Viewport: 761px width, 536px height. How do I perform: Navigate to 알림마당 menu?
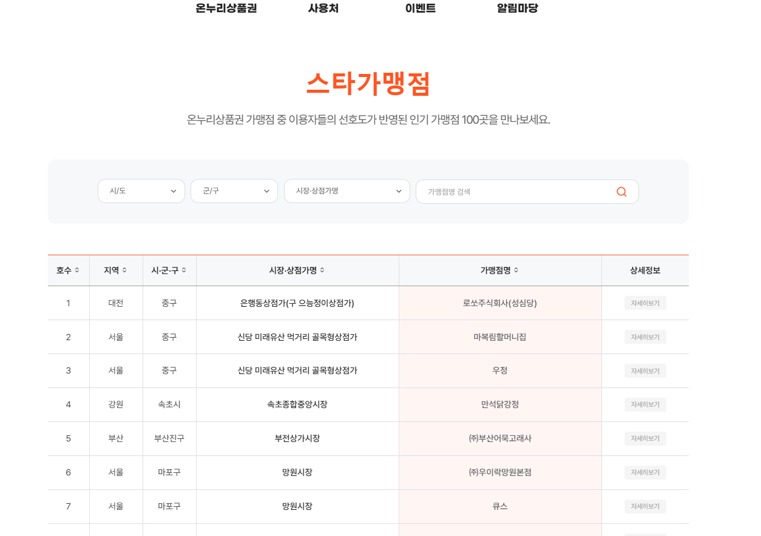[x=519, y=8]
